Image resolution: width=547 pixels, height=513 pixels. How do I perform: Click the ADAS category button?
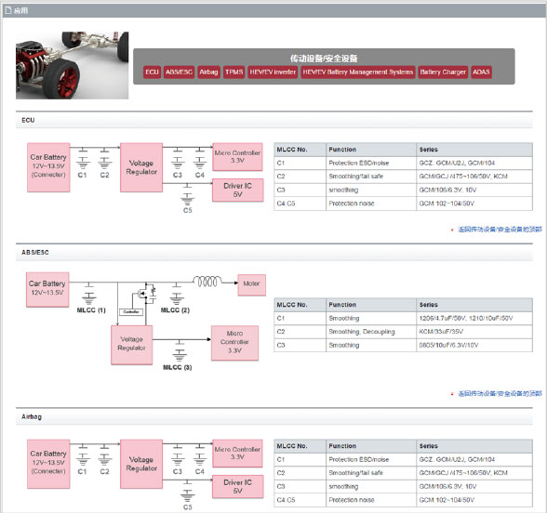coord(481,72)
